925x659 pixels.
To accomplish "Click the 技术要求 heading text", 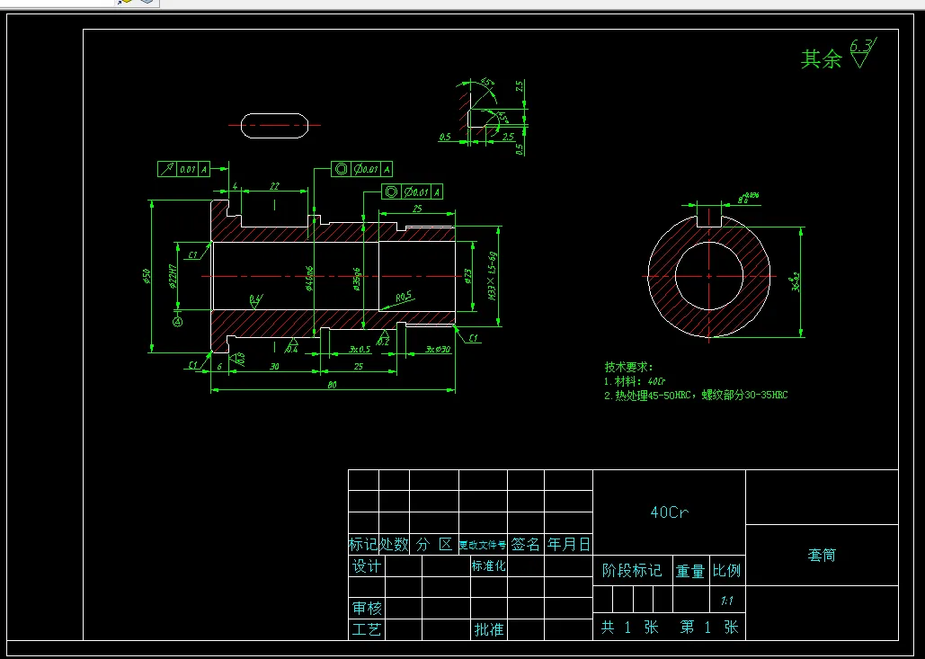I will click(629, 367).
